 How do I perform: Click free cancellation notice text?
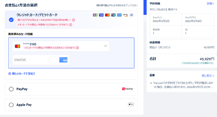pos(198,63)
